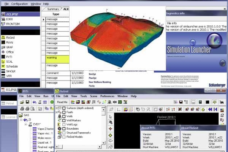Click the blue skip-to-first-step icon
This screenshot has width=228, height=152.
(215, 109)
